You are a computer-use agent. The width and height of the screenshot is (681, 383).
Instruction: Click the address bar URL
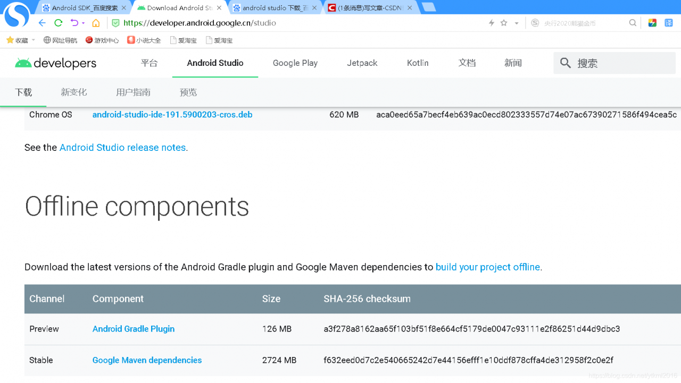click(200, 23)
